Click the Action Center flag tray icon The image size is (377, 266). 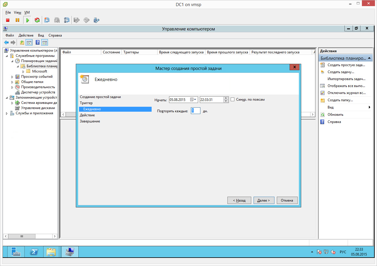(319, 252)
